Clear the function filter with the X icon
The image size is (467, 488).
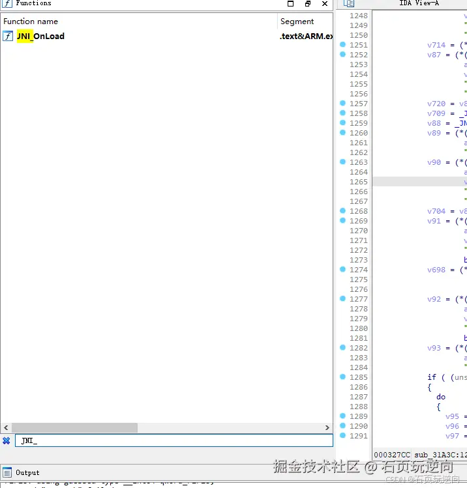point(7,440)
